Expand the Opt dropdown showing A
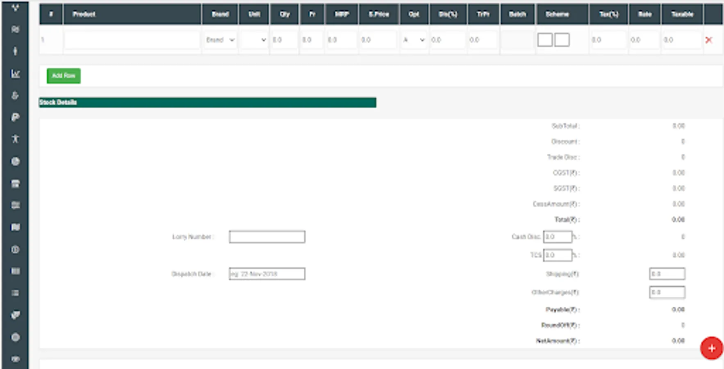This screenshot has height=369, width=724. (414, 40)
